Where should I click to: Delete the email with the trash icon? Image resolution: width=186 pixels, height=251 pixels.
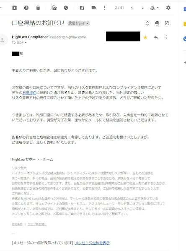(x=38, y=8)
